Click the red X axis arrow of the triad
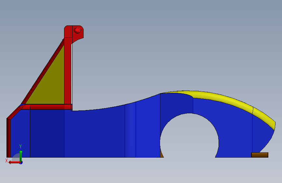 coord(14,162)
